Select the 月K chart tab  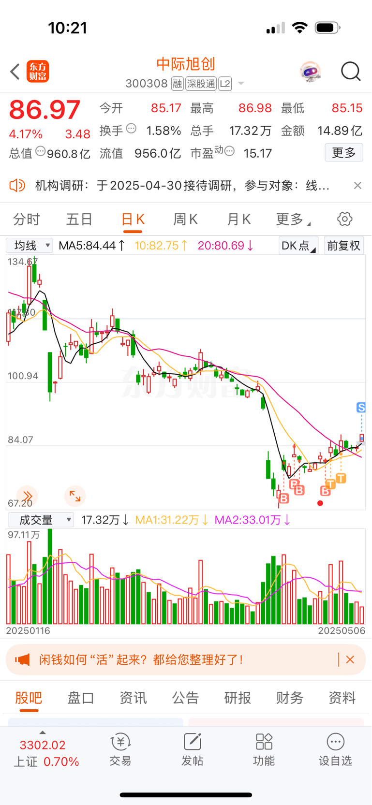coord(238,220)
